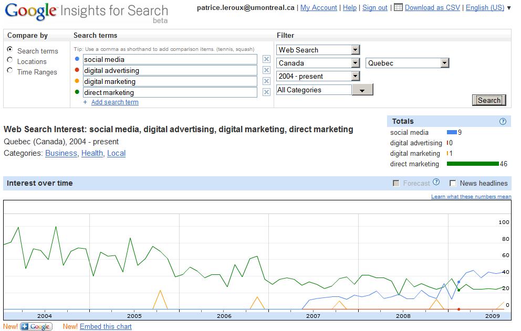Image resolution: width=521 pixels, height=331 pixels.
Task: Click into the digital marketing input field
Action: (170, 81)
